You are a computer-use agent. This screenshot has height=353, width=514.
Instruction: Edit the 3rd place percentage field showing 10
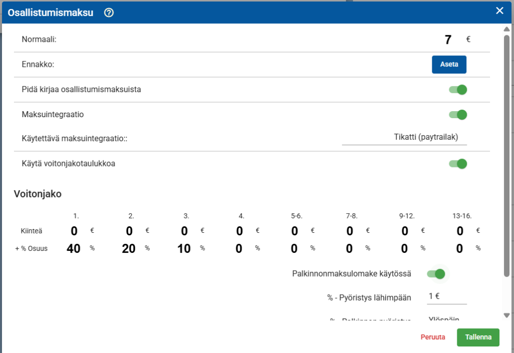[x=184, y=248]
